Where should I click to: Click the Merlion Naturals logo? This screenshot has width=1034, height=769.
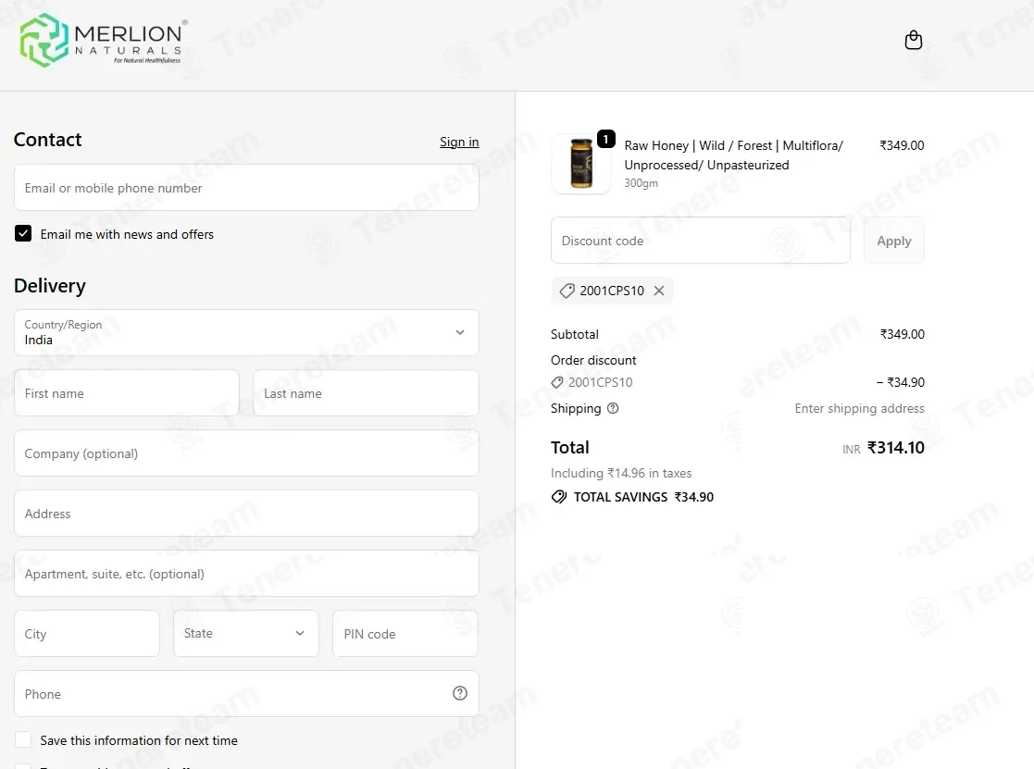click(x=104, y=41)
